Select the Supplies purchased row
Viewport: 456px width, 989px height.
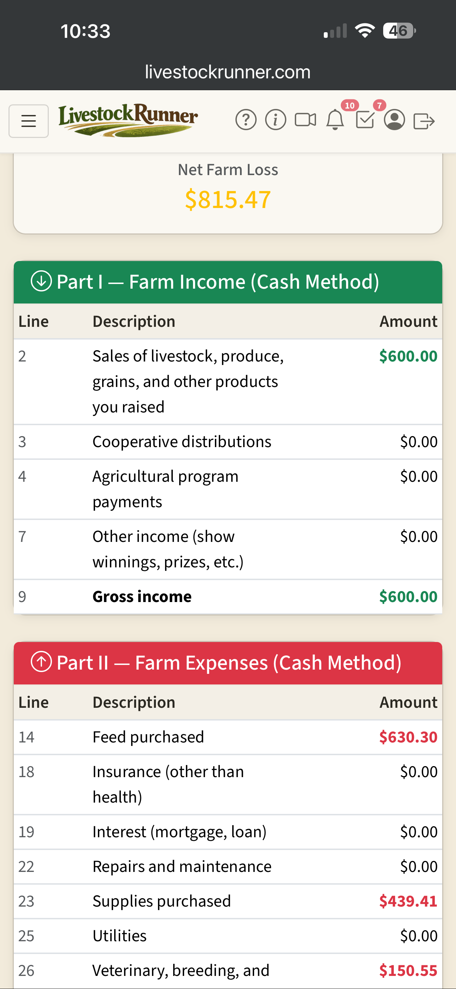tap(228, 901)
